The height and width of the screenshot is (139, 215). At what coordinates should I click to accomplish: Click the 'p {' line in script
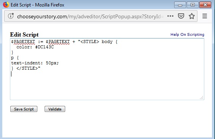point(15,58)
